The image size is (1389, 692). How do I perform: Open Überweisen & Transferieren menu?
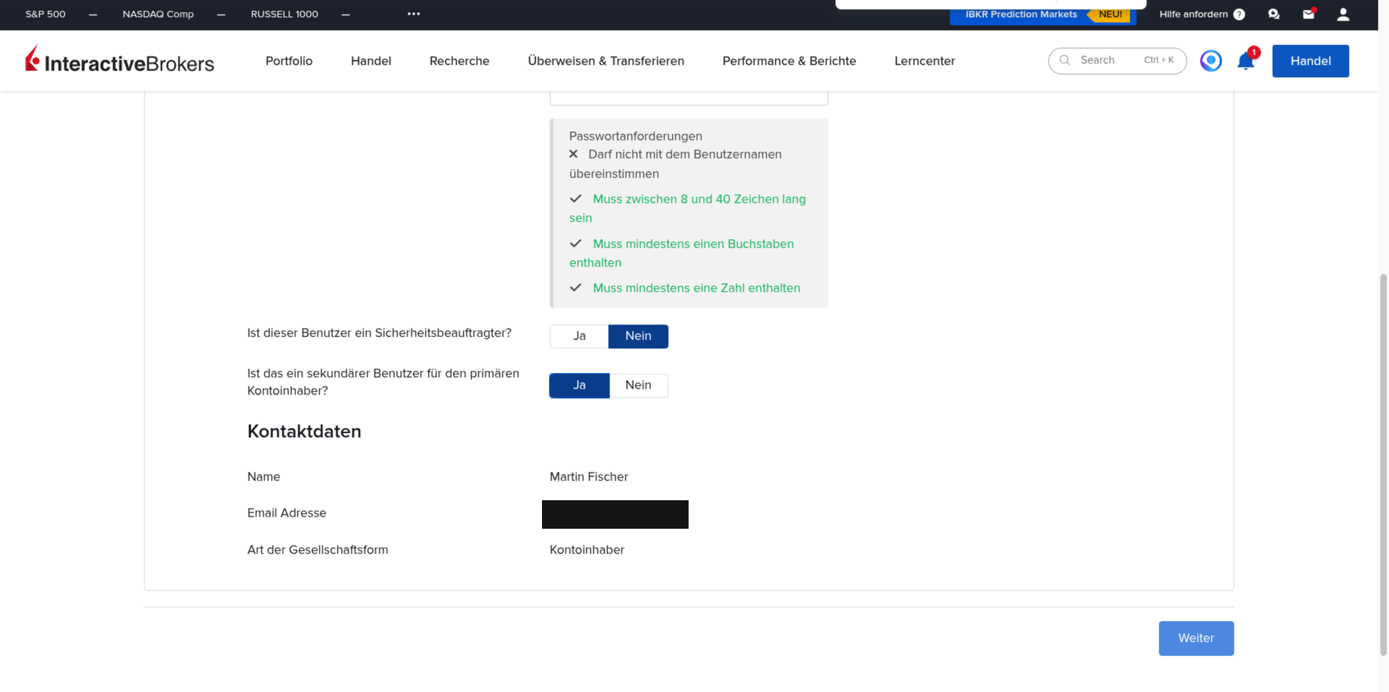click(x=606, y=61)
